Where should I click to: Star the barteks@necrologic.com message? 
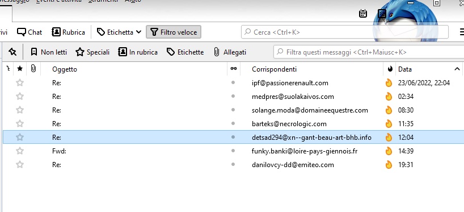(20, 124)
